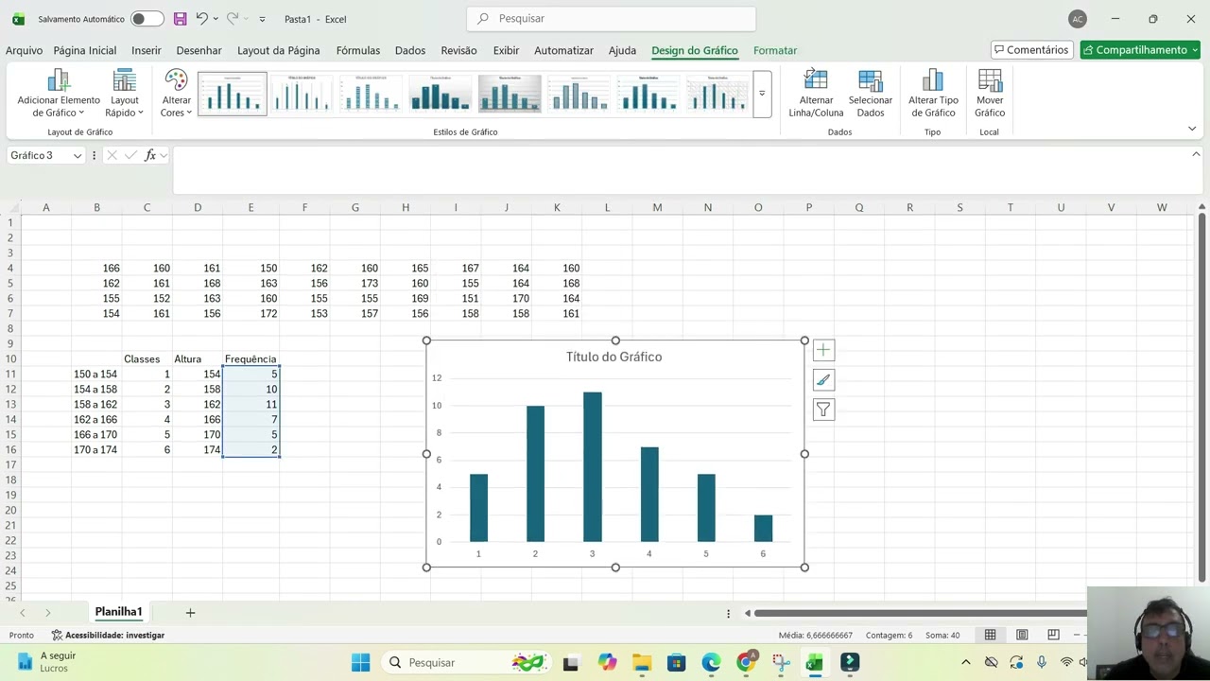The width and height of the screenshot is (1210, 681).
Task: Select cell containing 150 a 154
Action: 95,374
